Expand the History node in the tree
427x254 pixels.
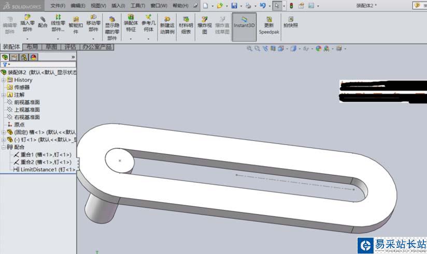click(4, 80)
